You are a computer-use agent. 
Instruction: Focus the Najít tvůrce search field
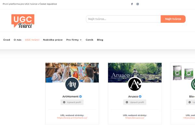tap(123, 19)
